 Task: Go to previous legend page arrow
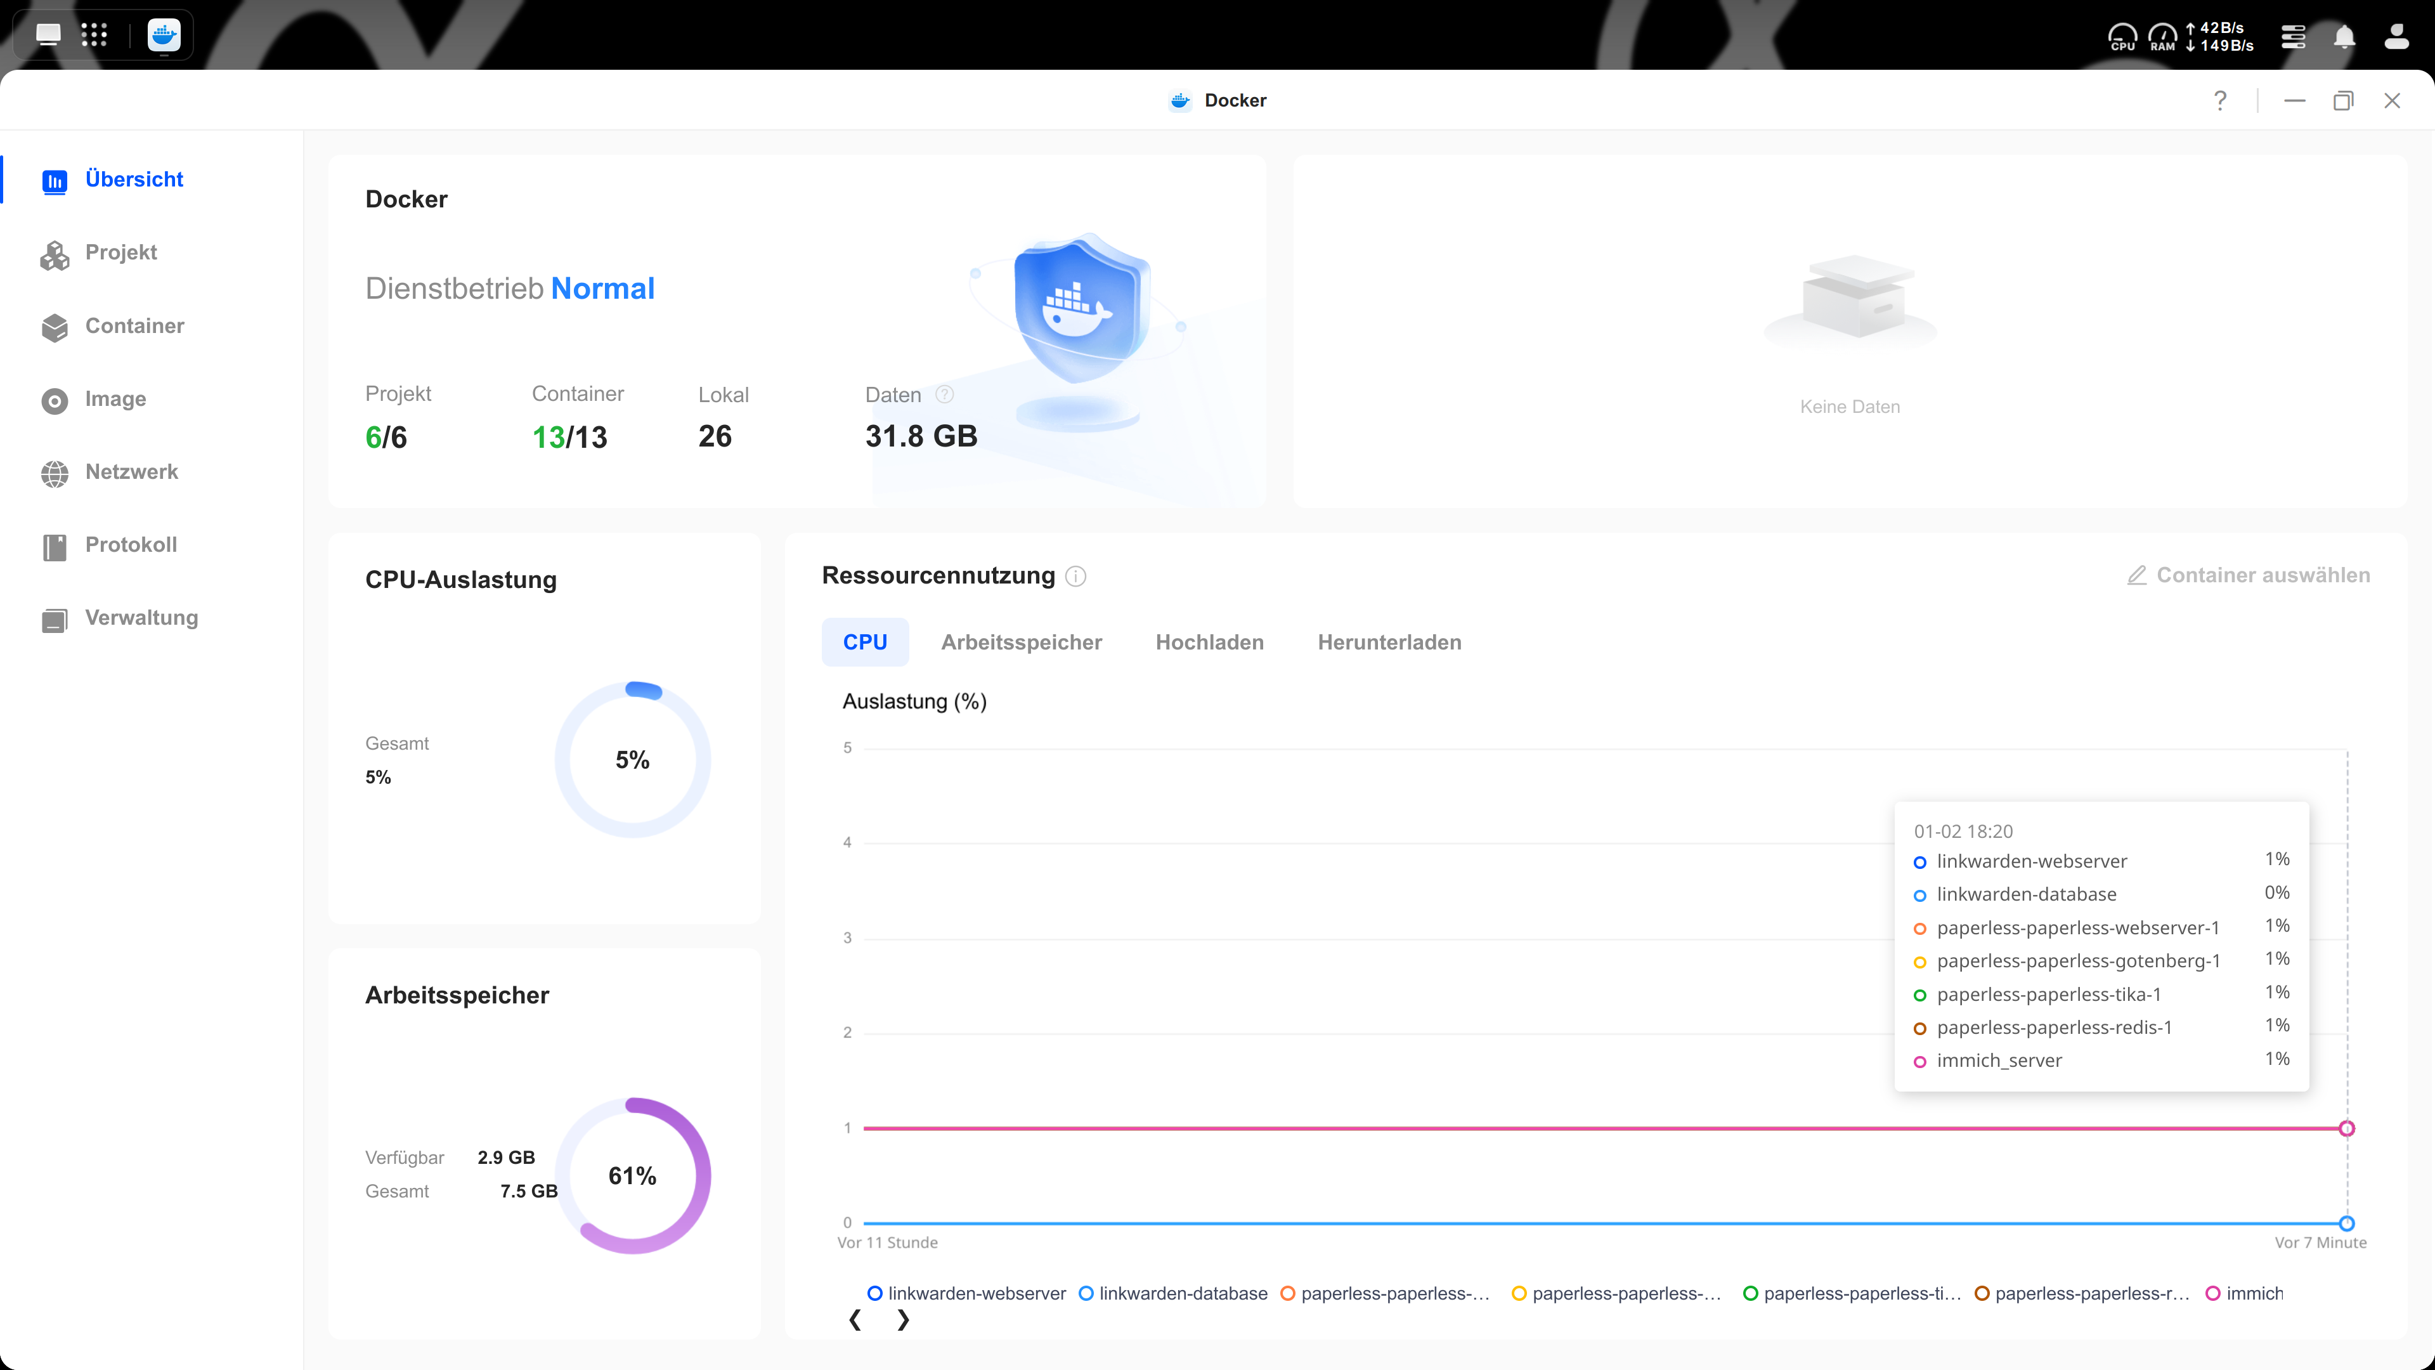(855, 1320)
